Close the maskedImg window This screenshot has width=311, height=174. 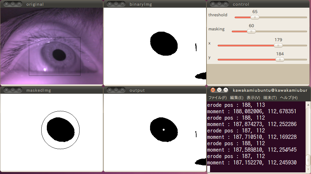tap(6, 90)
